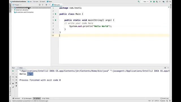181x102 pixels.
Task: Clear console output with the trash icon
Action: [16, 86]
